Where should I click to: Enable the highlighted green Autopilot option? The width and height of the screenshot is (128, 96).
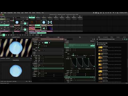(46, 43)
